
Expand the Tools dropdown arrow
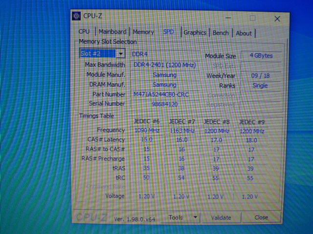coord(196,217)
